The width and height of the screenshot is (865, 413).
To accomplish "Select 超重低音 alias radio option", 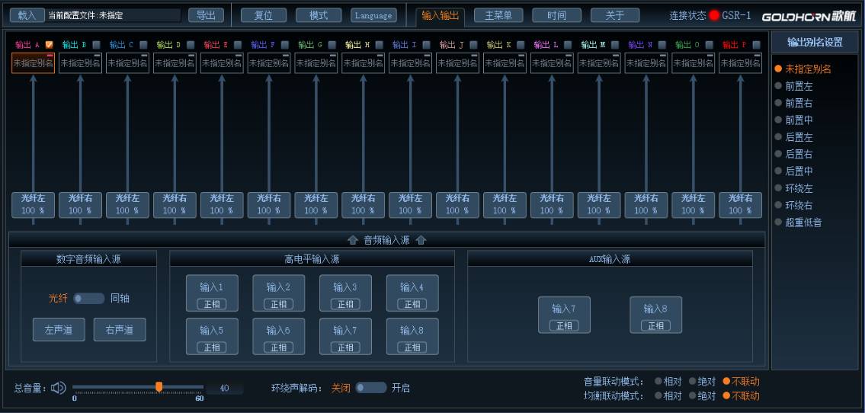I will 798,223.
